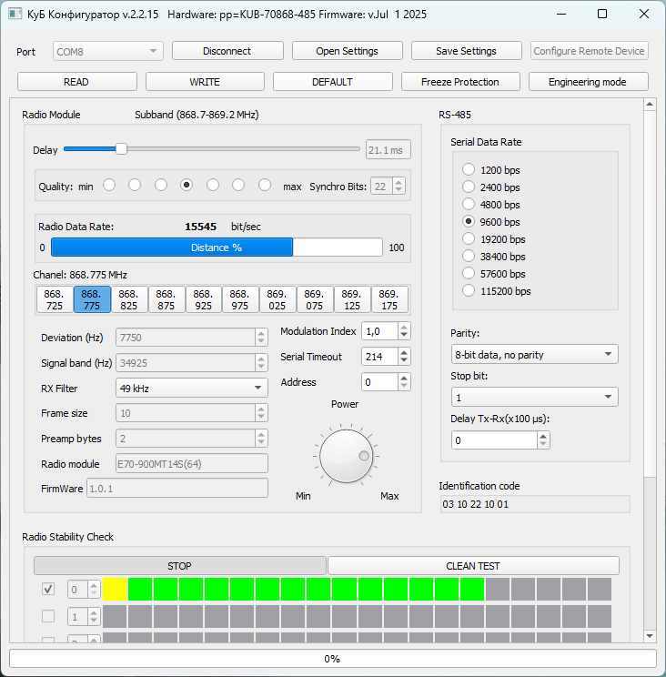Open the Stop bit dropdown
The height and width of the screenshot is (677, 666).
(x=534, y=398)
